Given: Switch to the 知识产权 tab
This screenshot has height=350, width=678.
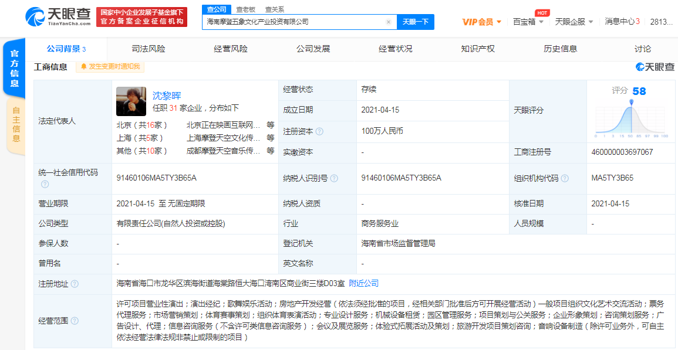Looking at the screenshot, I should point(478,49).
